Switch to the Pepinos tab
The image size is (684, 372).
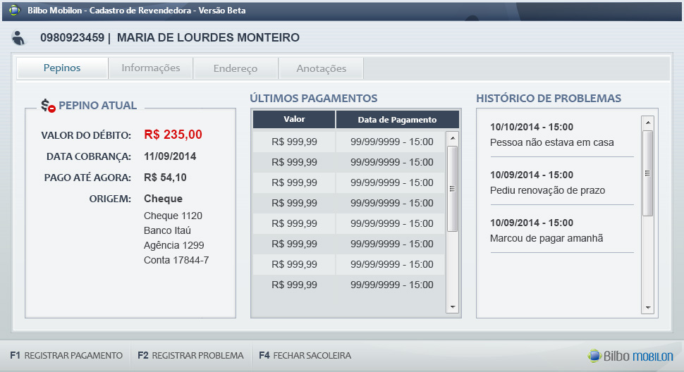click(x=62, y=68)
